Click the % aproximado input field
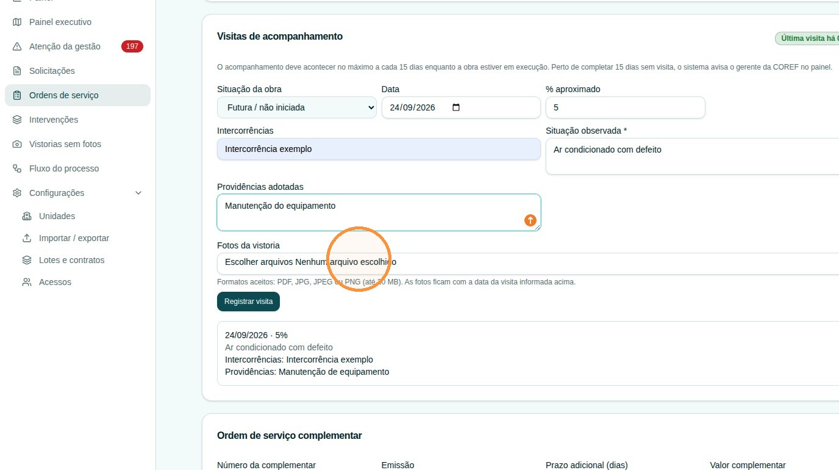This screenshot has width=839, height=470. (x=626, y=107)
